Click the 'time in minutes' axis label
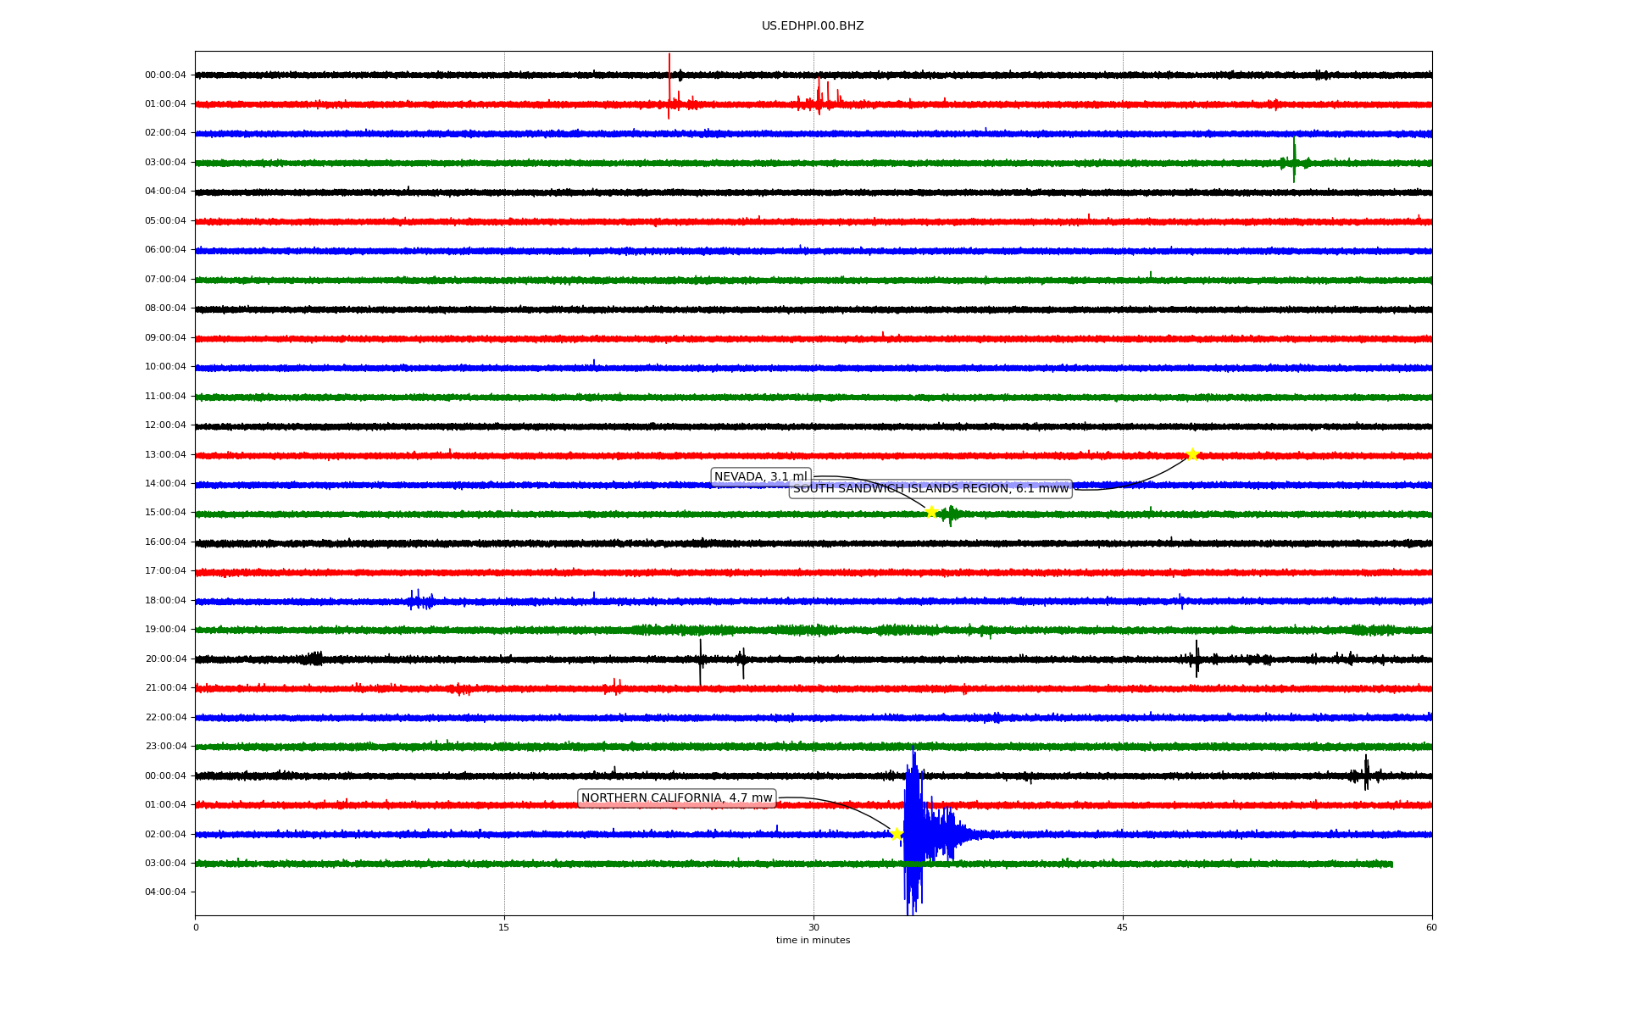The height and width of the screenshot is (1017, 1627). (x=813, y=941)
